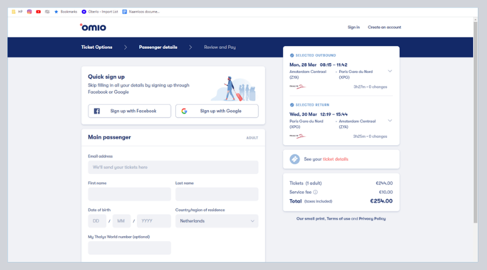
Task: Click the €10.00 service fee amount
Action: (386, 192)
